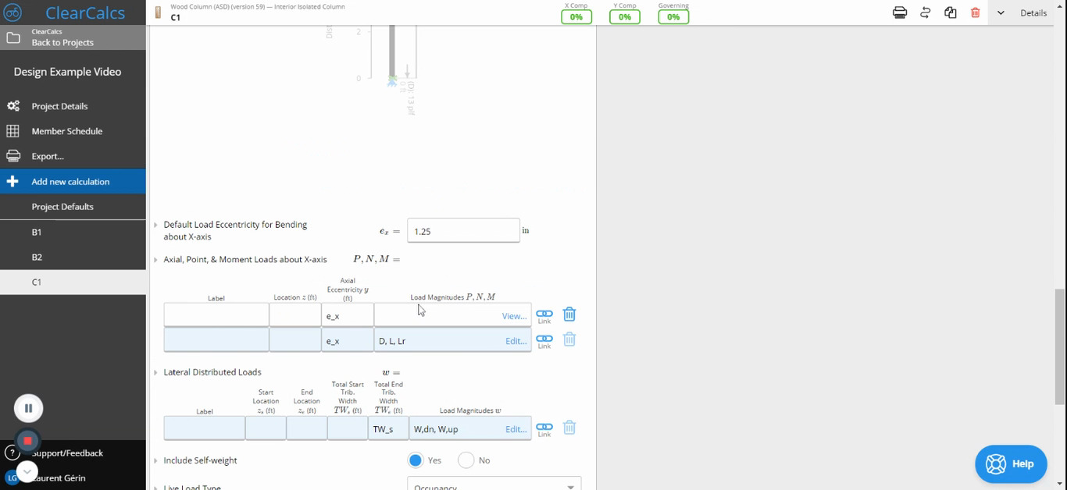Click the Y Comp 0% indicator
The image size is (1067, 490).
(x=625, y=16)
